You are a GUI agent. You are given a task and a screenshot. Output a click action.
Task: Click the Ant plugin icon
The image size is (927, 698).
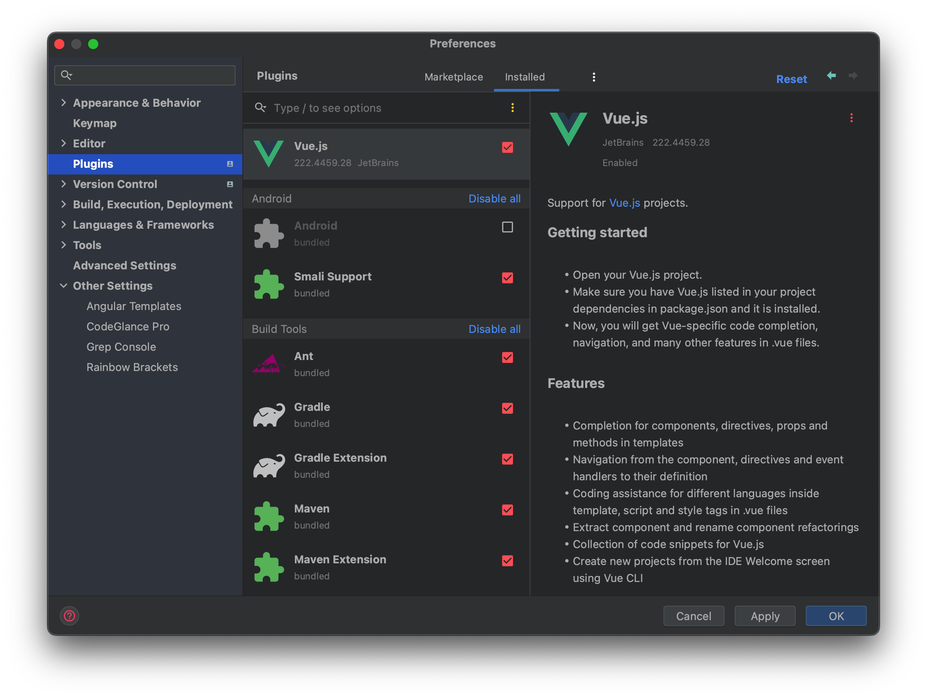coord(268,364)
